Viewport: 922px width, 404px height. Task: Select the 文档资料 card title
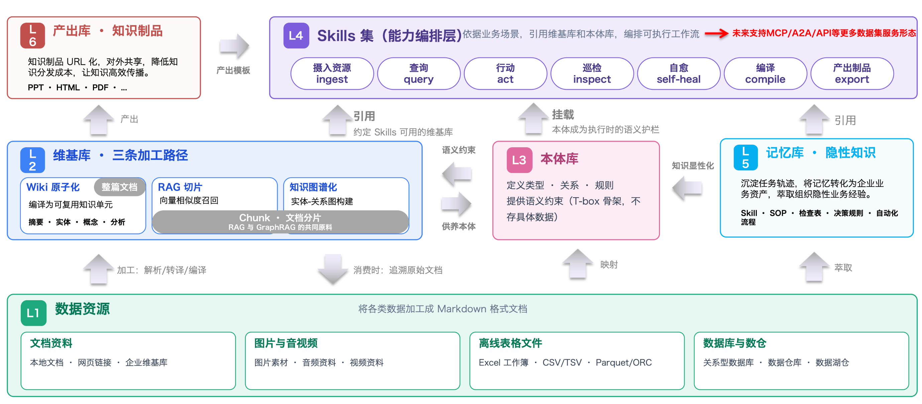51,343
